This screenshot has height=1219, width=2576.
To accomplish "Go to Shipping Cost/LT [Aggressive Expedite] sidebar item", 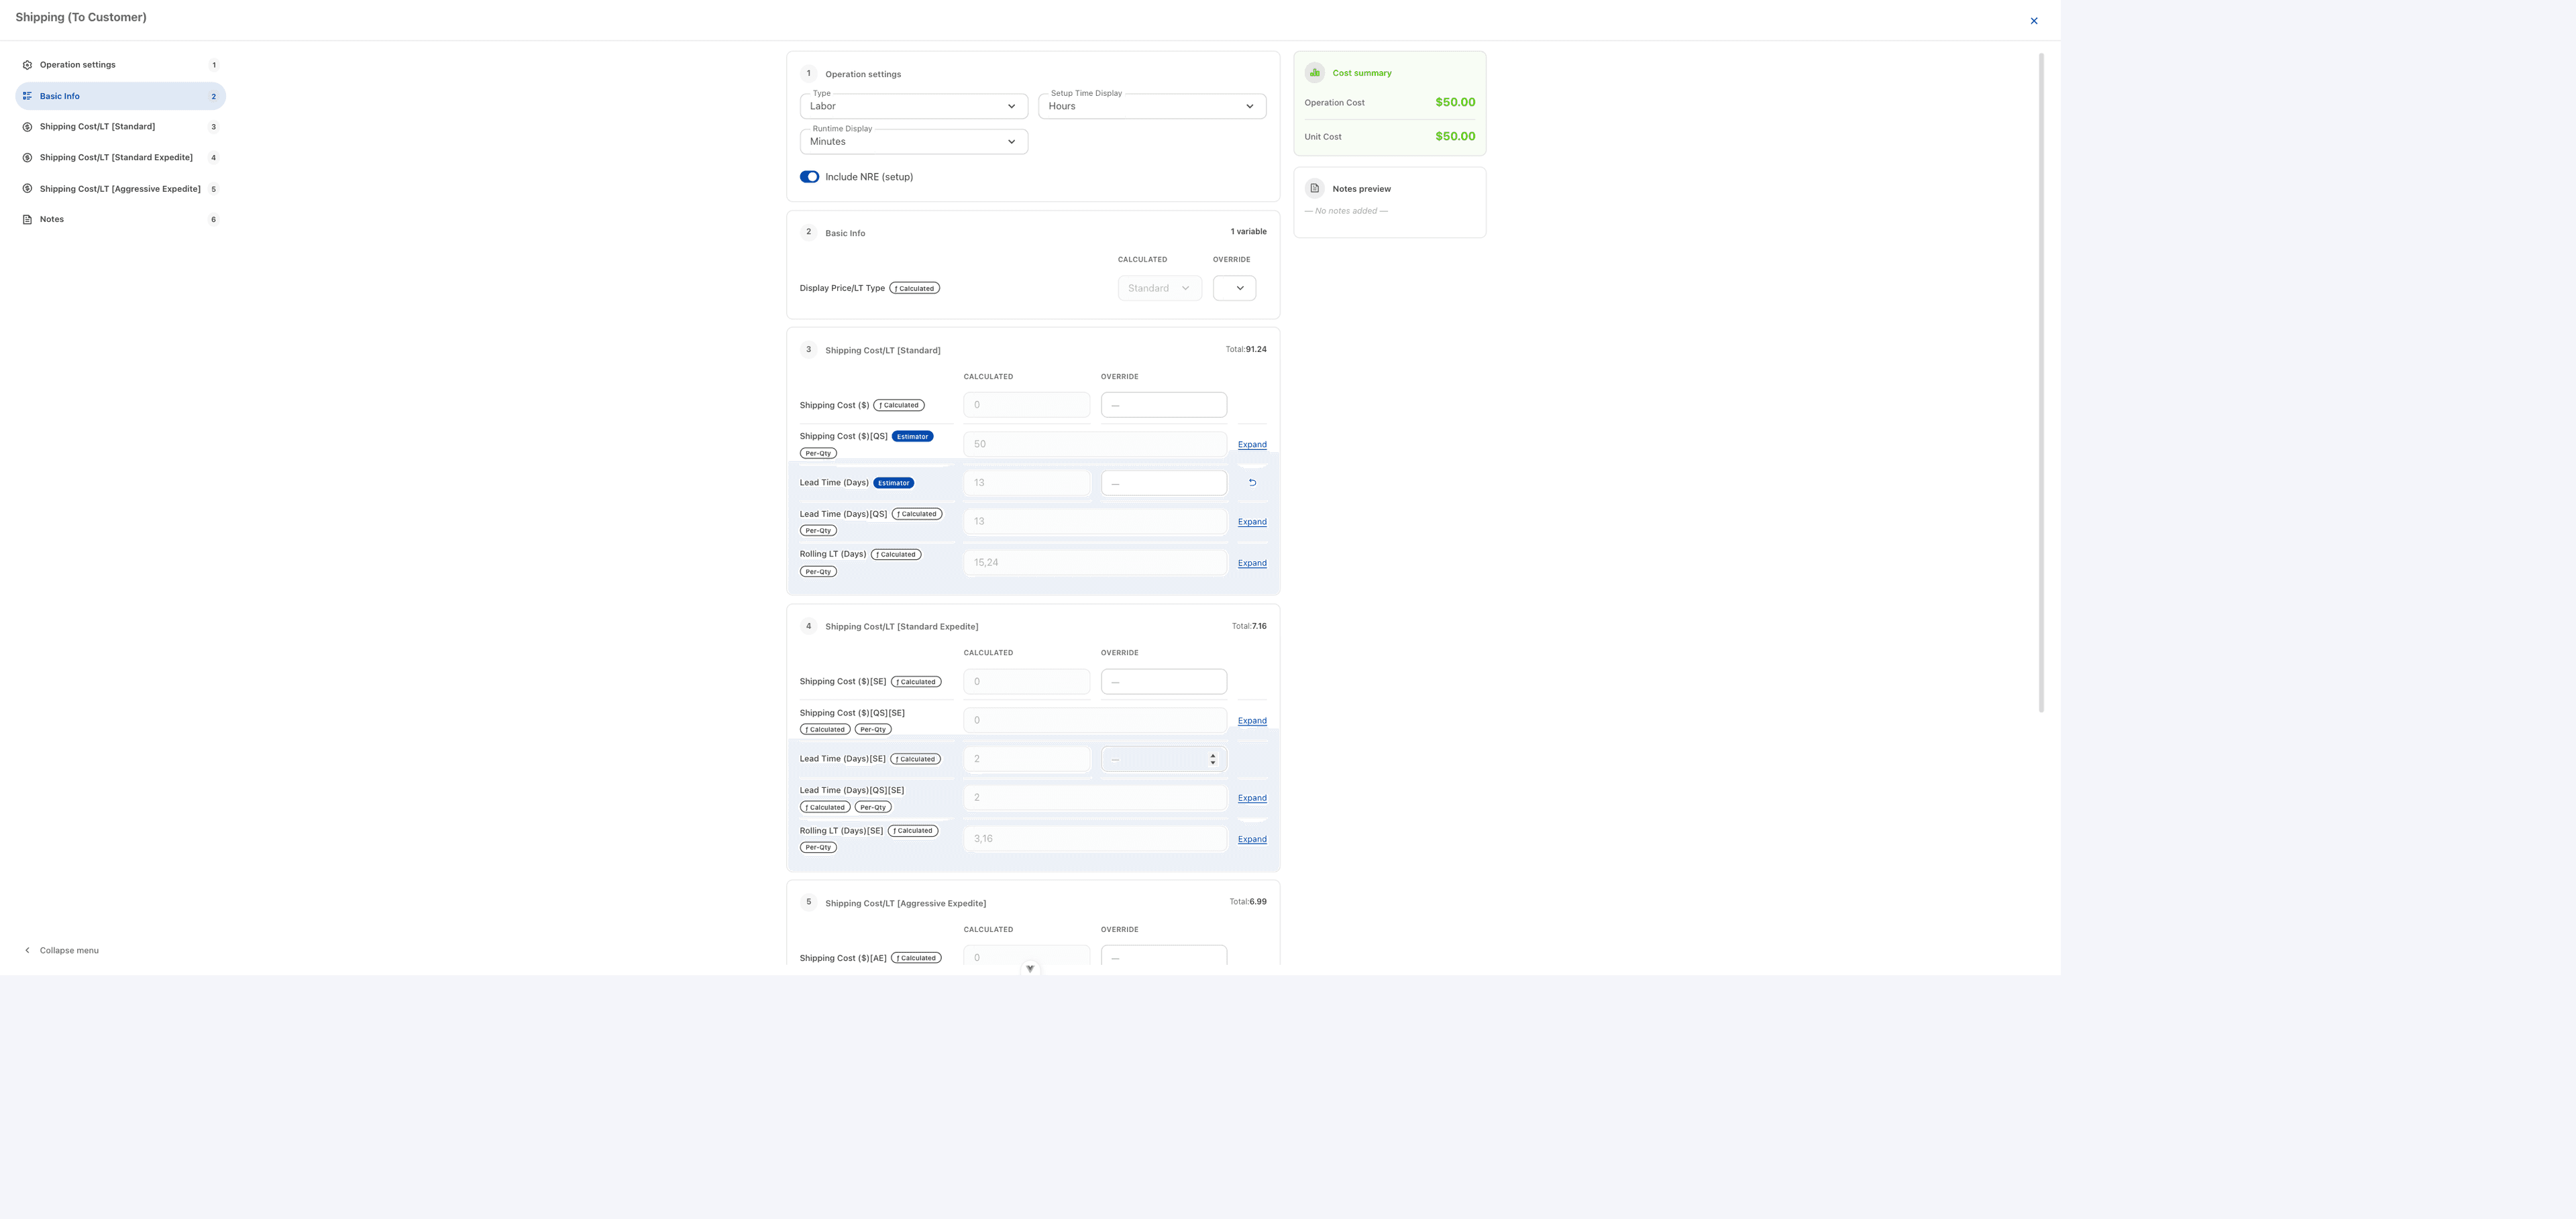I will click(x=120, y=189).
